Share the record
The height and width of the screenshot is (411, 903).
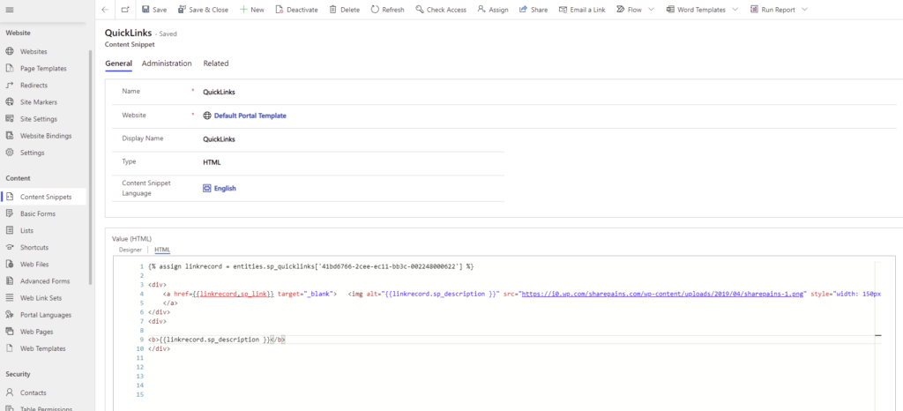pyautogui.click(x=534, y=10)
